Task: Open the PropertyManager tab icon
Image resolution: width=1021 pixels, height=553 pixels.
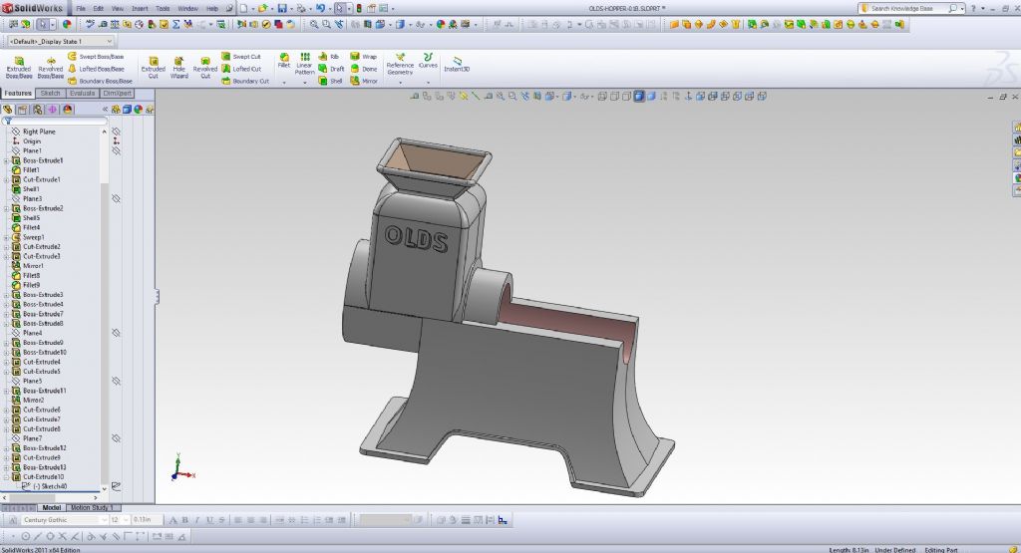Action: coord(23,110)
